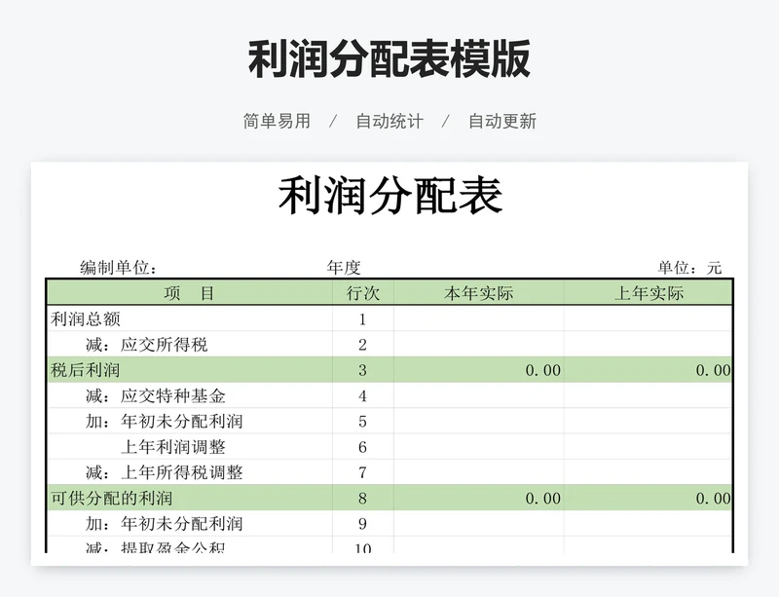Click empty 上年实际 cell for 应交特种基金

pos(649,395)
